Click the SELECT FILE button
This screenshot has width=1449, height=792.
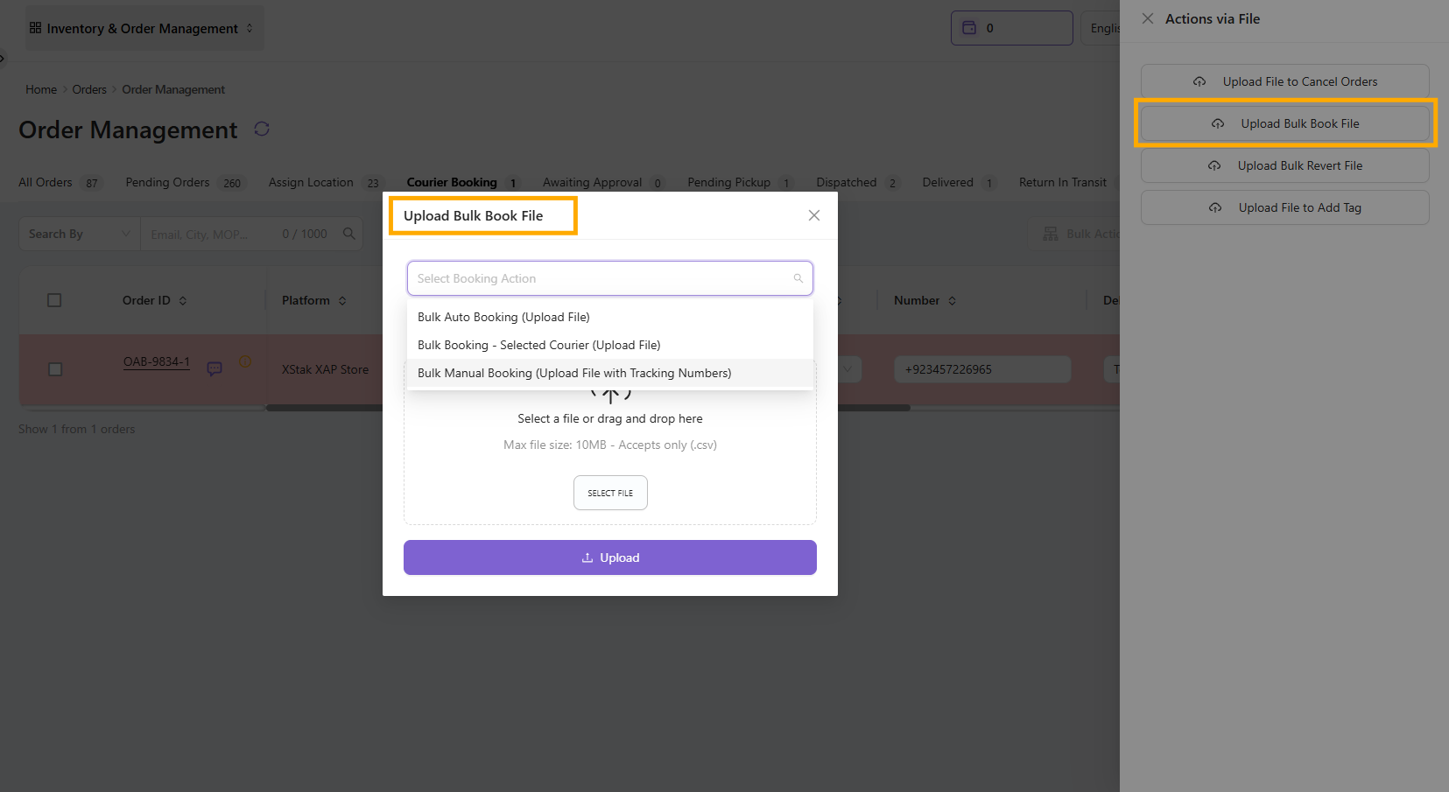(610, 493)
